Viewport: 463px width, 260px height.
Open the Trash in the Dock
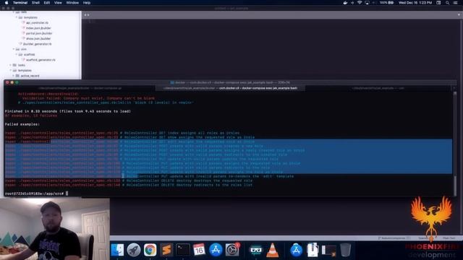tap(345, 250)
